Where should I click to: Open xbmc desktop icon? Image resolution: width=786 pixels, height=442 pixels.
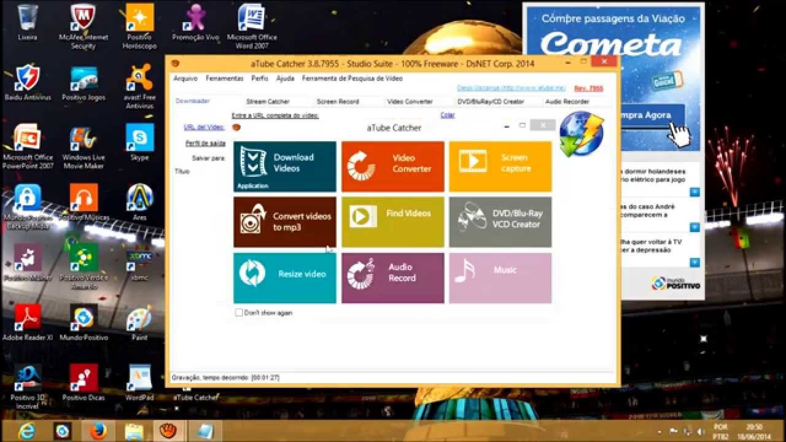click(x=139, y=263)
